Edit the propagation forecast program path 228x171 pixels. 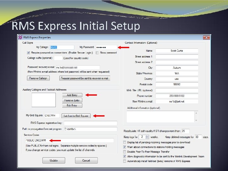[91, 129]
